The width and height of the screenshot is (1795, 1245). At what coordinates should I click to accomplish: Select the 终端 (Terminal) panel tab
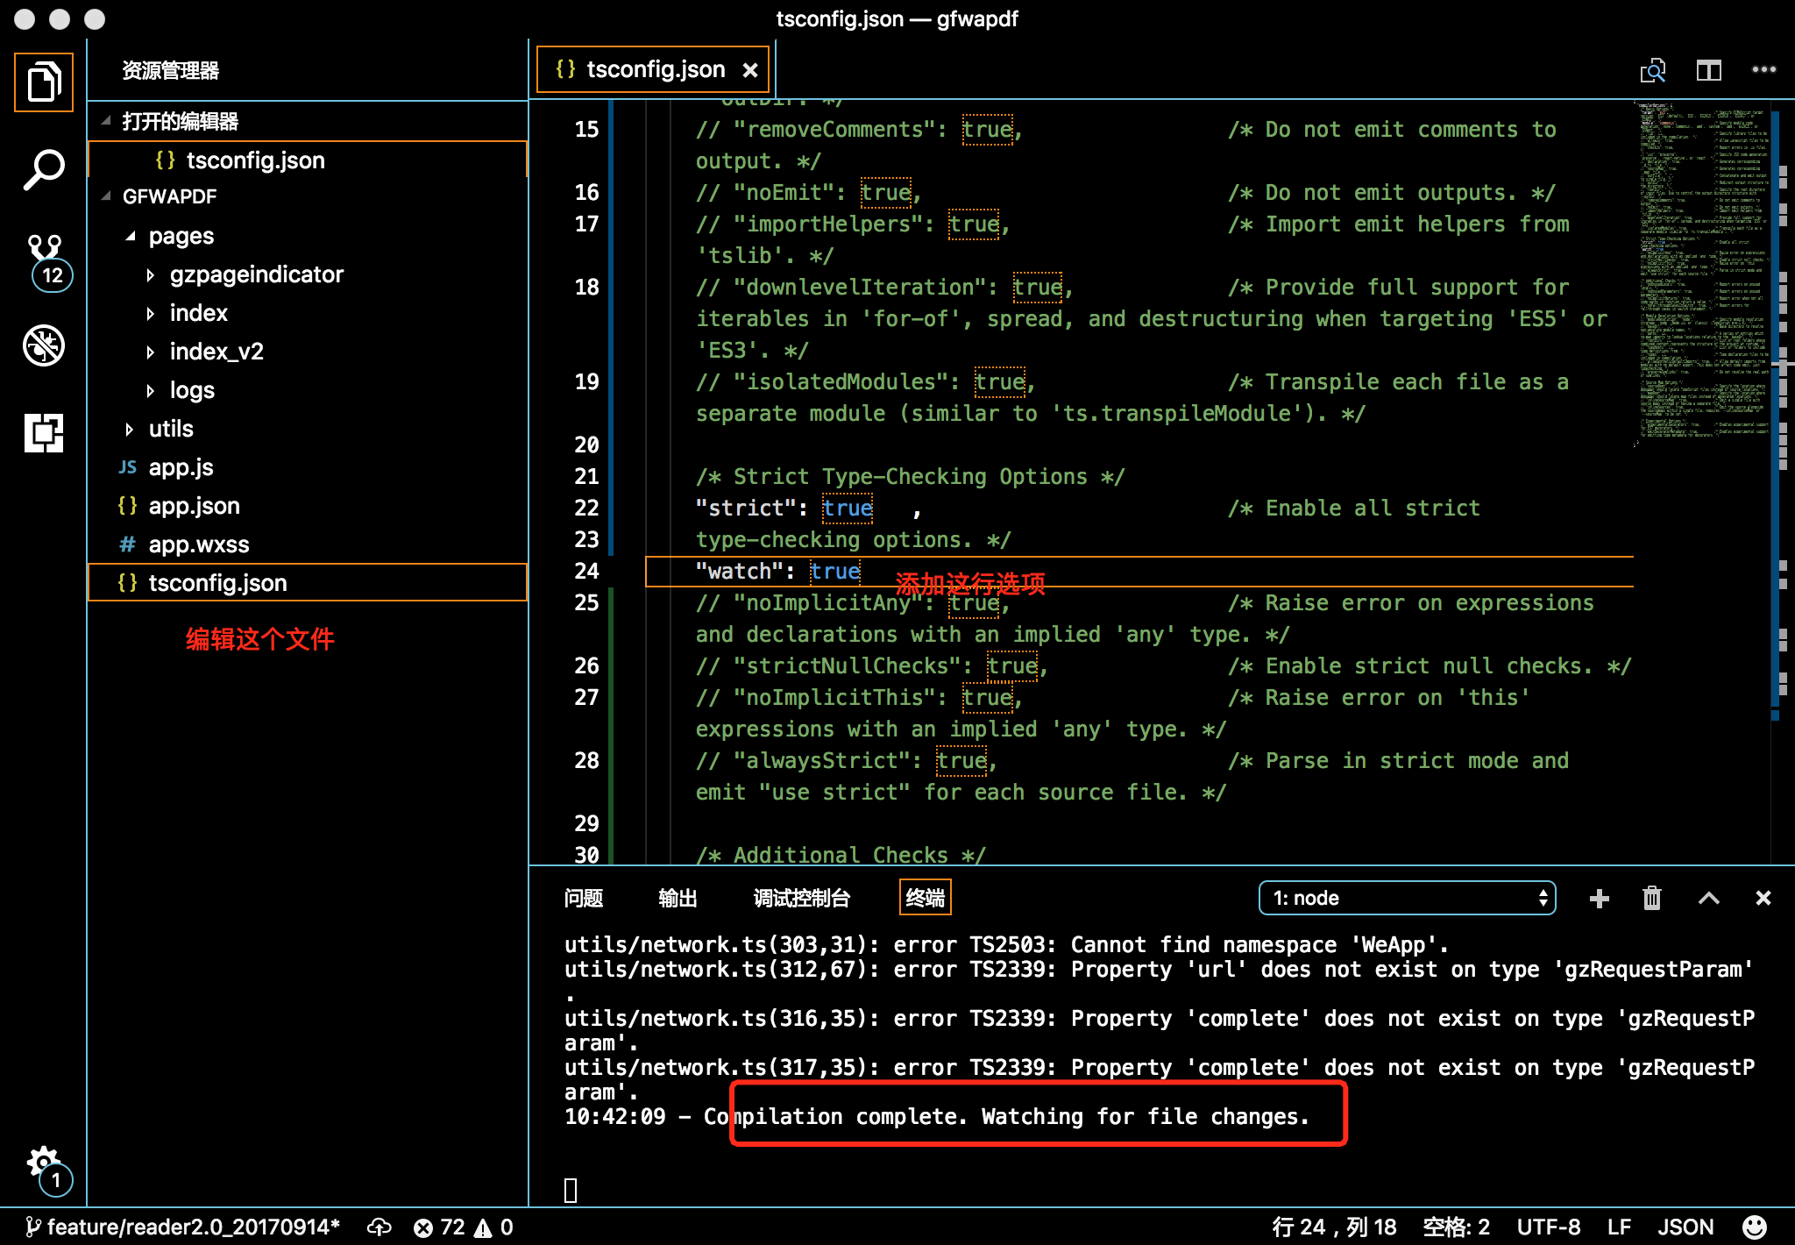point(926,898)
